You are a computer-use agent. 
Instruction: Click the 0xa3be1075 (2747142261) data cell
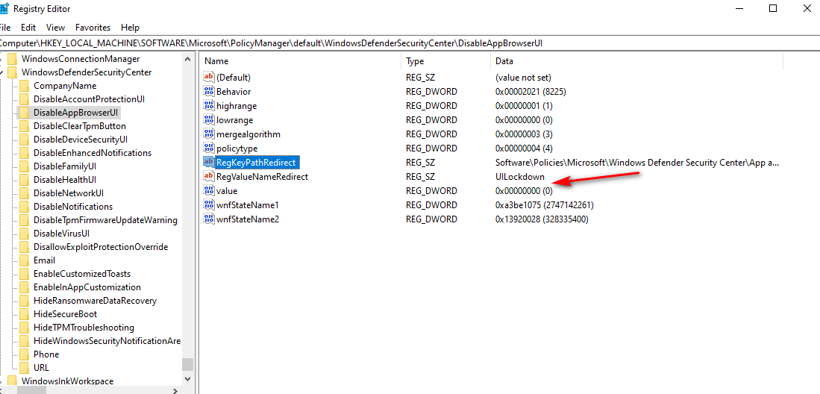point(545,204)
